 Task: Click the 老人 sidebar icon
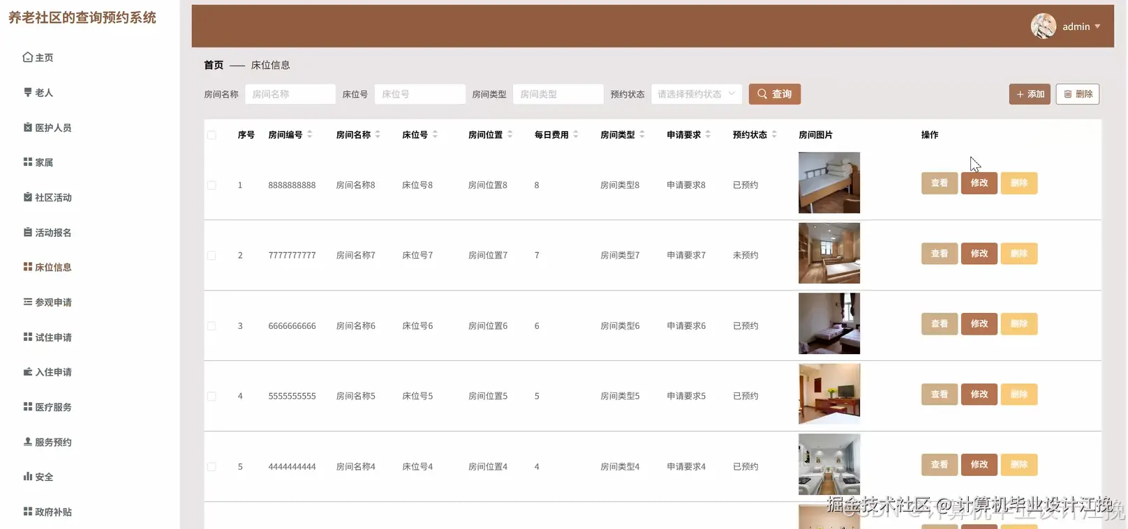(x=28, y=92)
